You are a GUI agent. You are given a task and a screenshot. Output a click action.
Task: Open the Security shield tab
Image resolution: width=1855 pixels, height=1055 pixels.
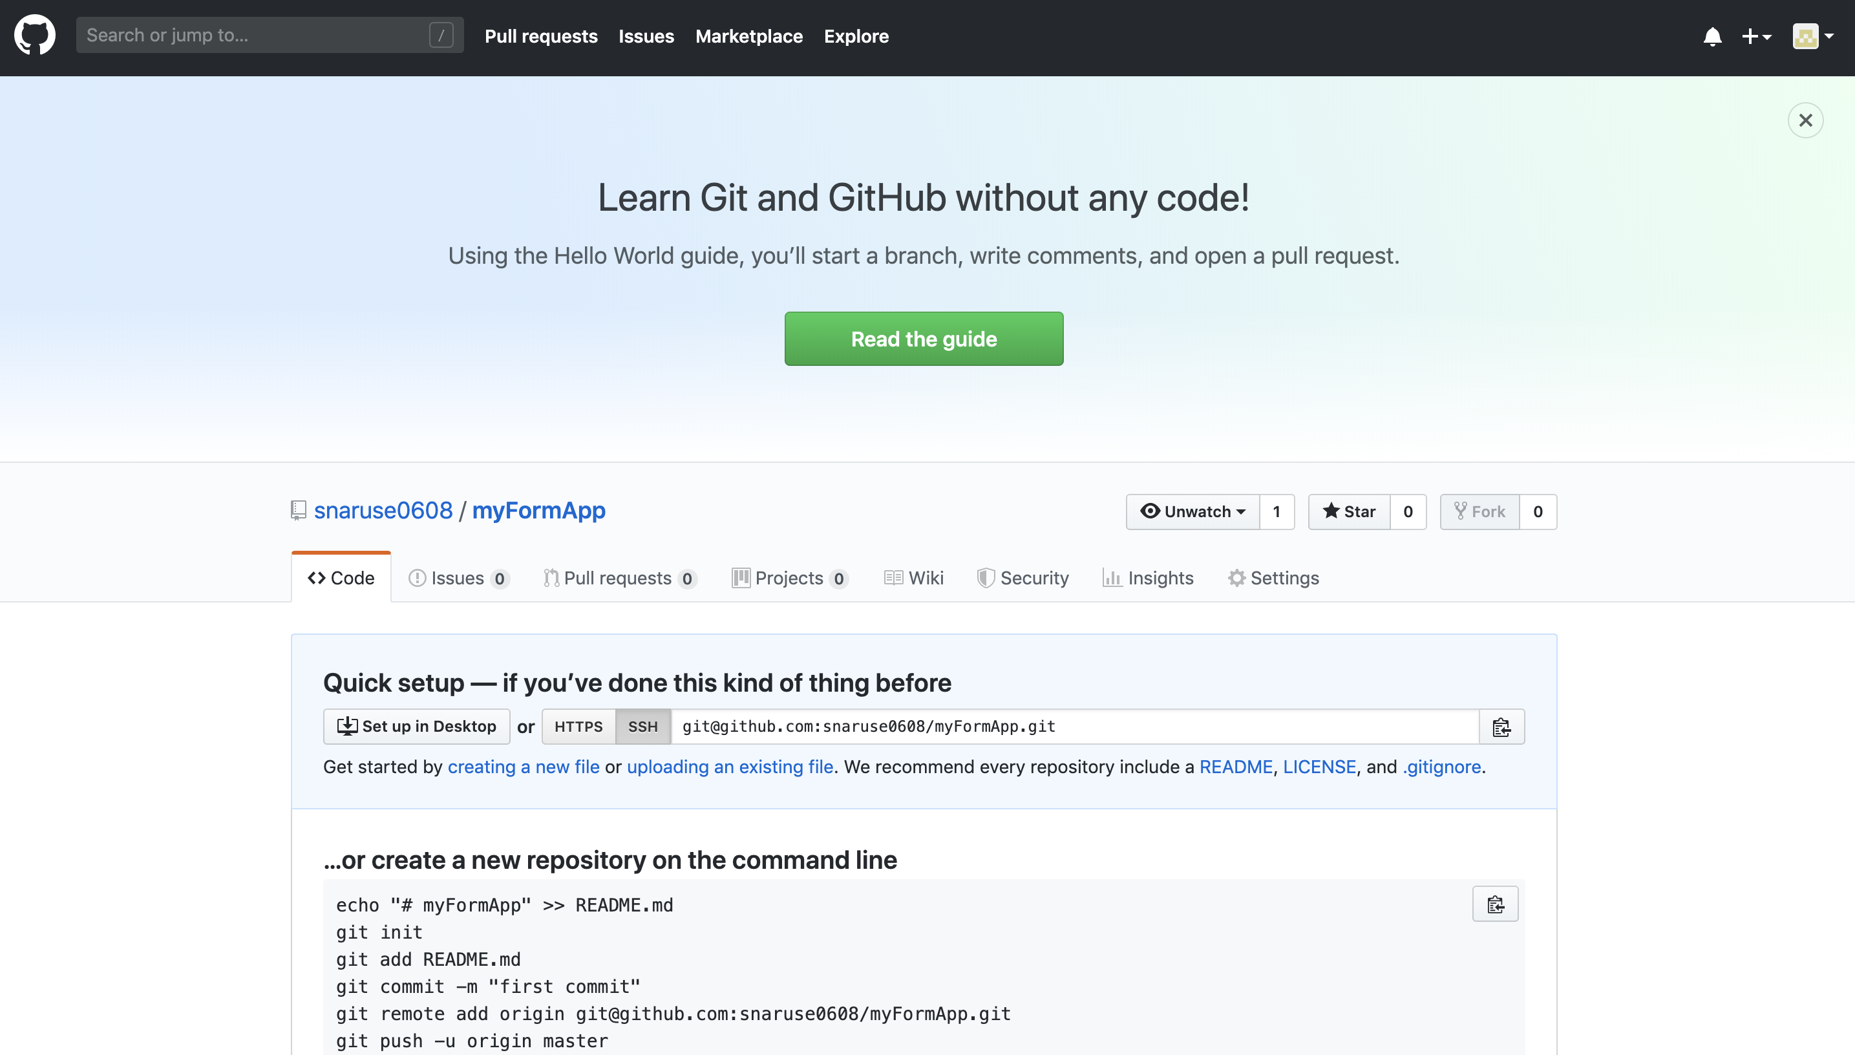pos(1023,578)
